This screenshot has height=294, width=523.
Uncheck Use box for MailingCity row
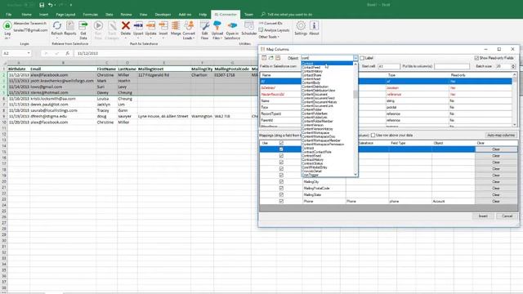click(281, 181)
